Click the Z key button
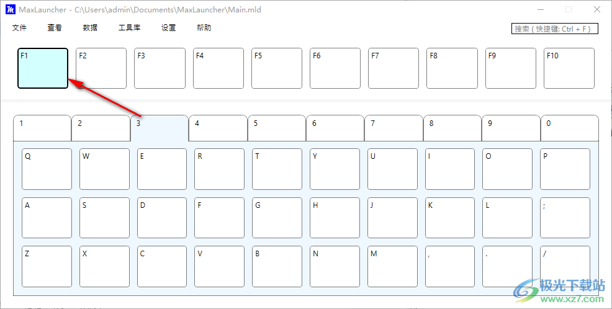The image size is (612, 309). click(47, 266)
